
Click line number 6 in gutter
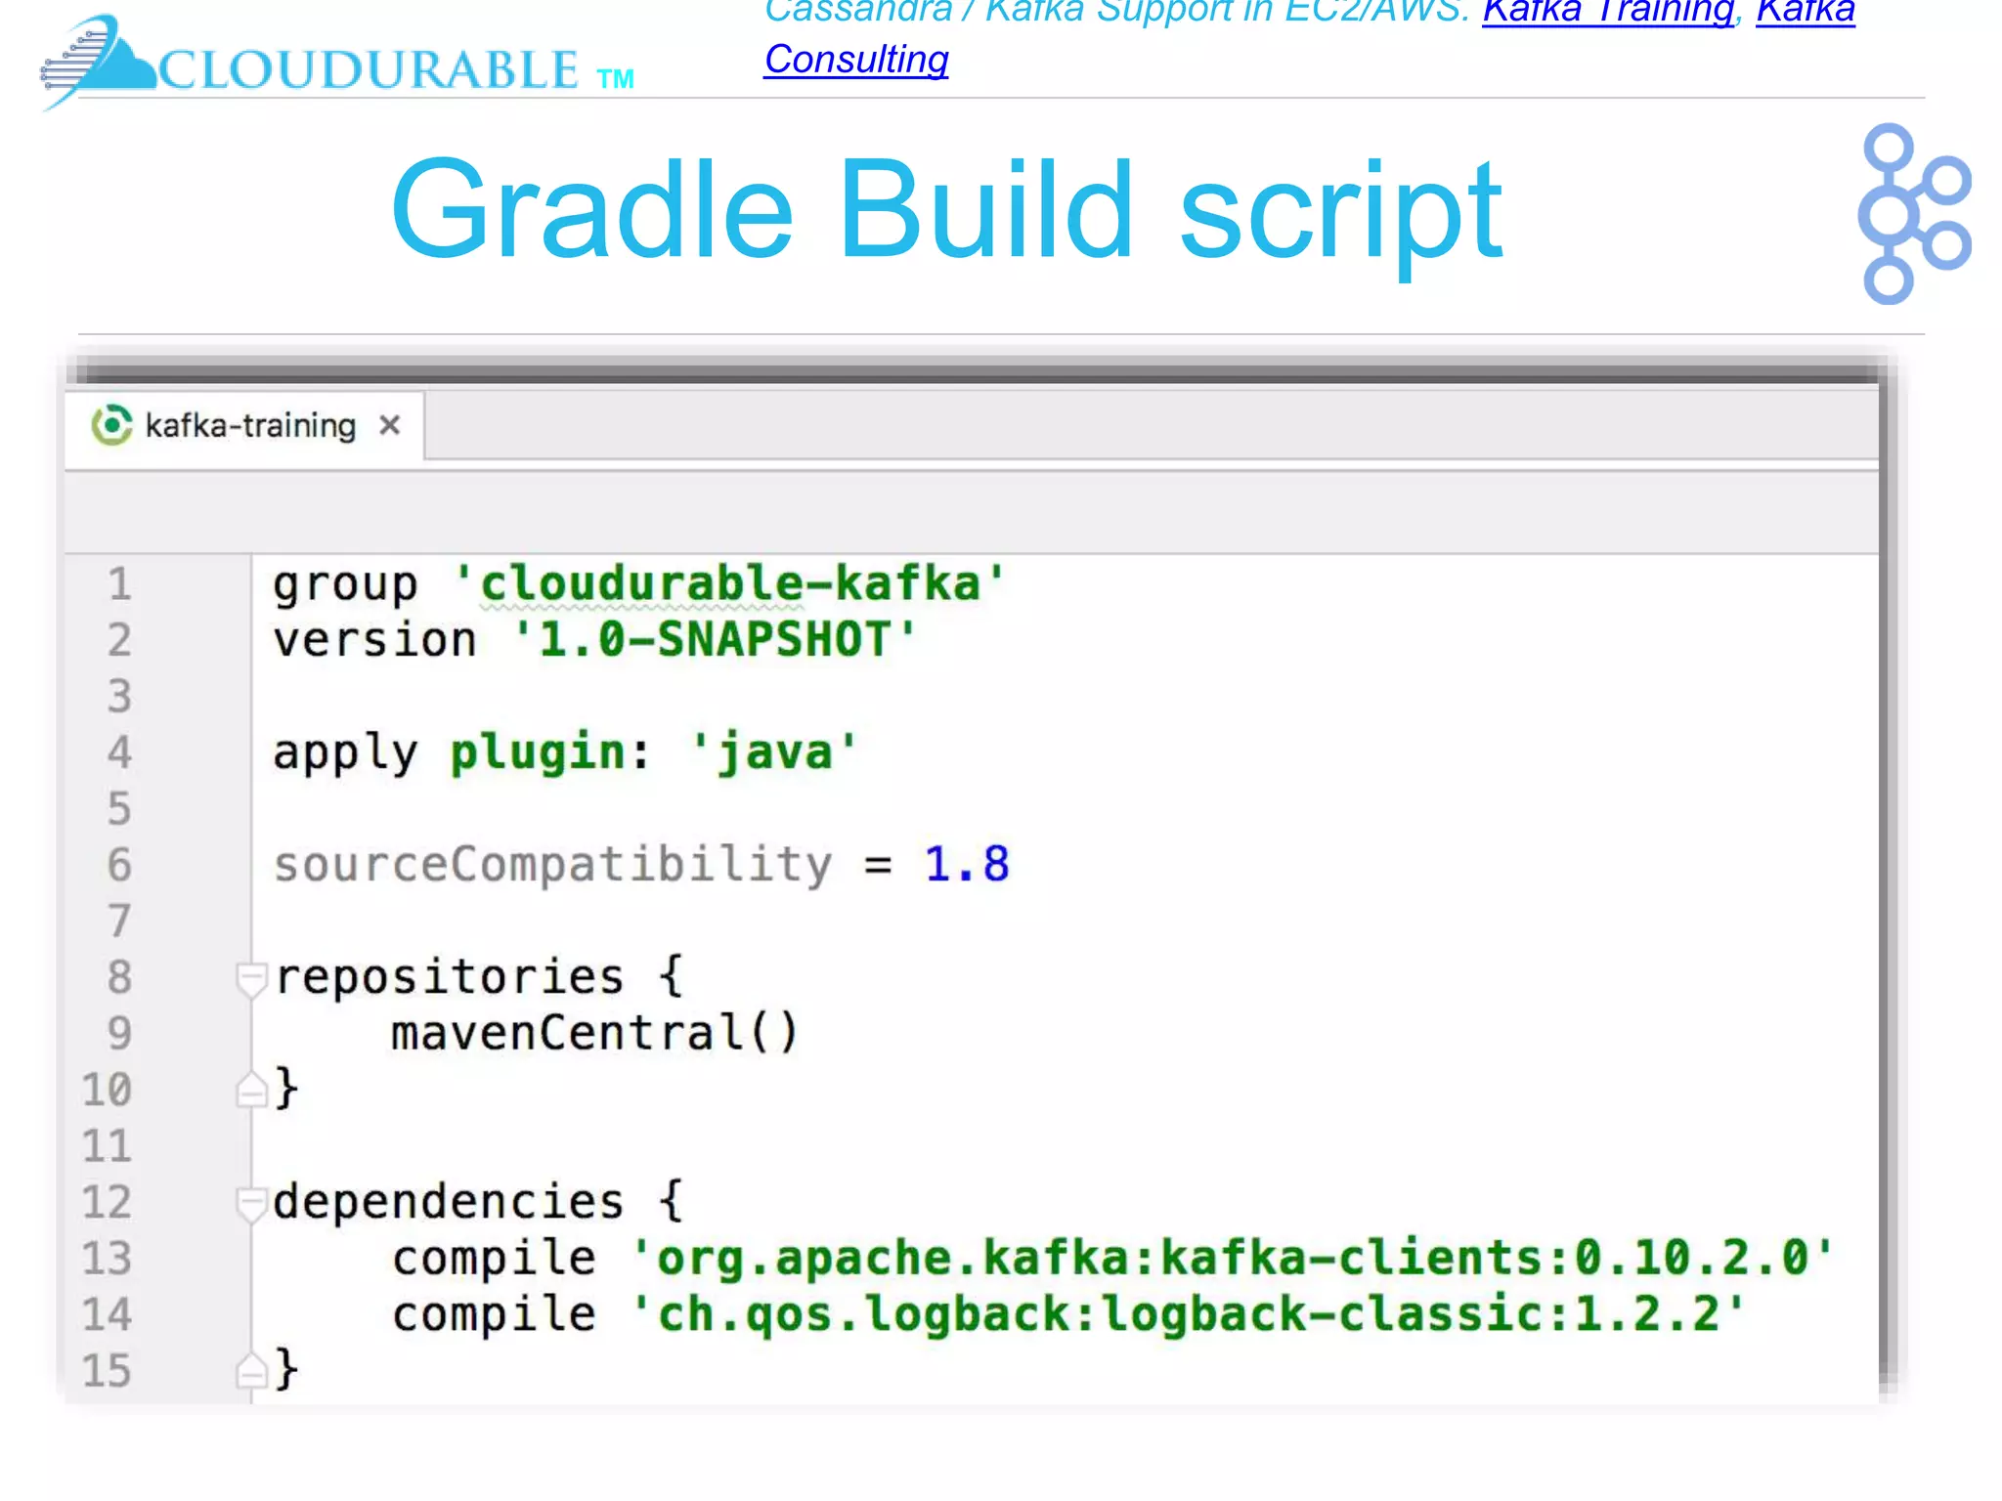coord(119,865)
